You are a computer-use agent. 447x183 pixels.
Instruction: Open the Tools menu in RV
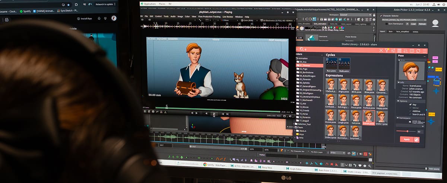(x=166, y=16)
